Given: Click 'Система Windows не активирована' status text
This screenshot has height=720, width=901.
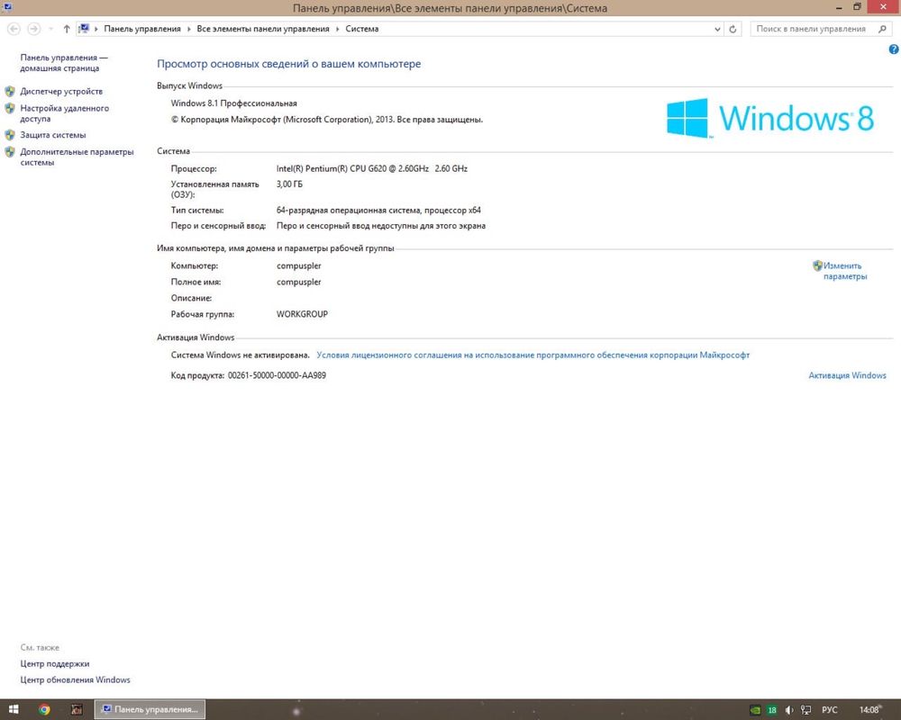Looking at the screenshot, I should [241, 355].
